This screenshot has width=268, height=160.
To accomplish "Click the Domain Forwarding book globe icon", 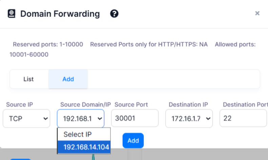I will pos(12,14).
